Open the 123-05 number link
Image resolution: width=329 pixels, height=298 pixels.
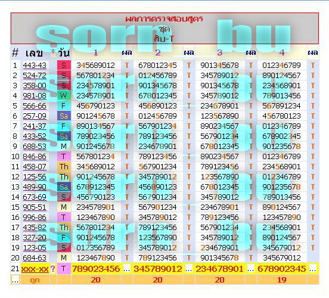(x=35, y=248)
